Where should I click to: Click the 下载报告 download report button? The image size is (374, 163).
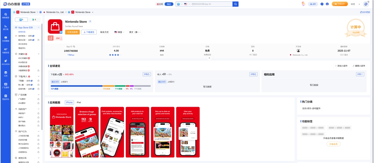click(89, 32)
